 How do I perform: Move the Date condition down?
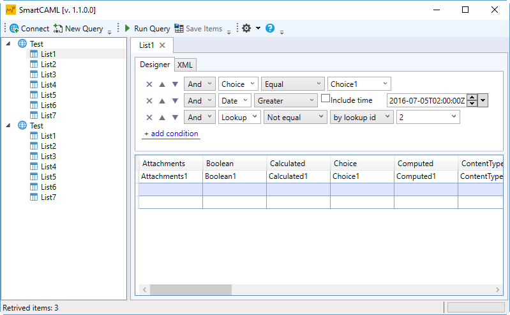175,101
